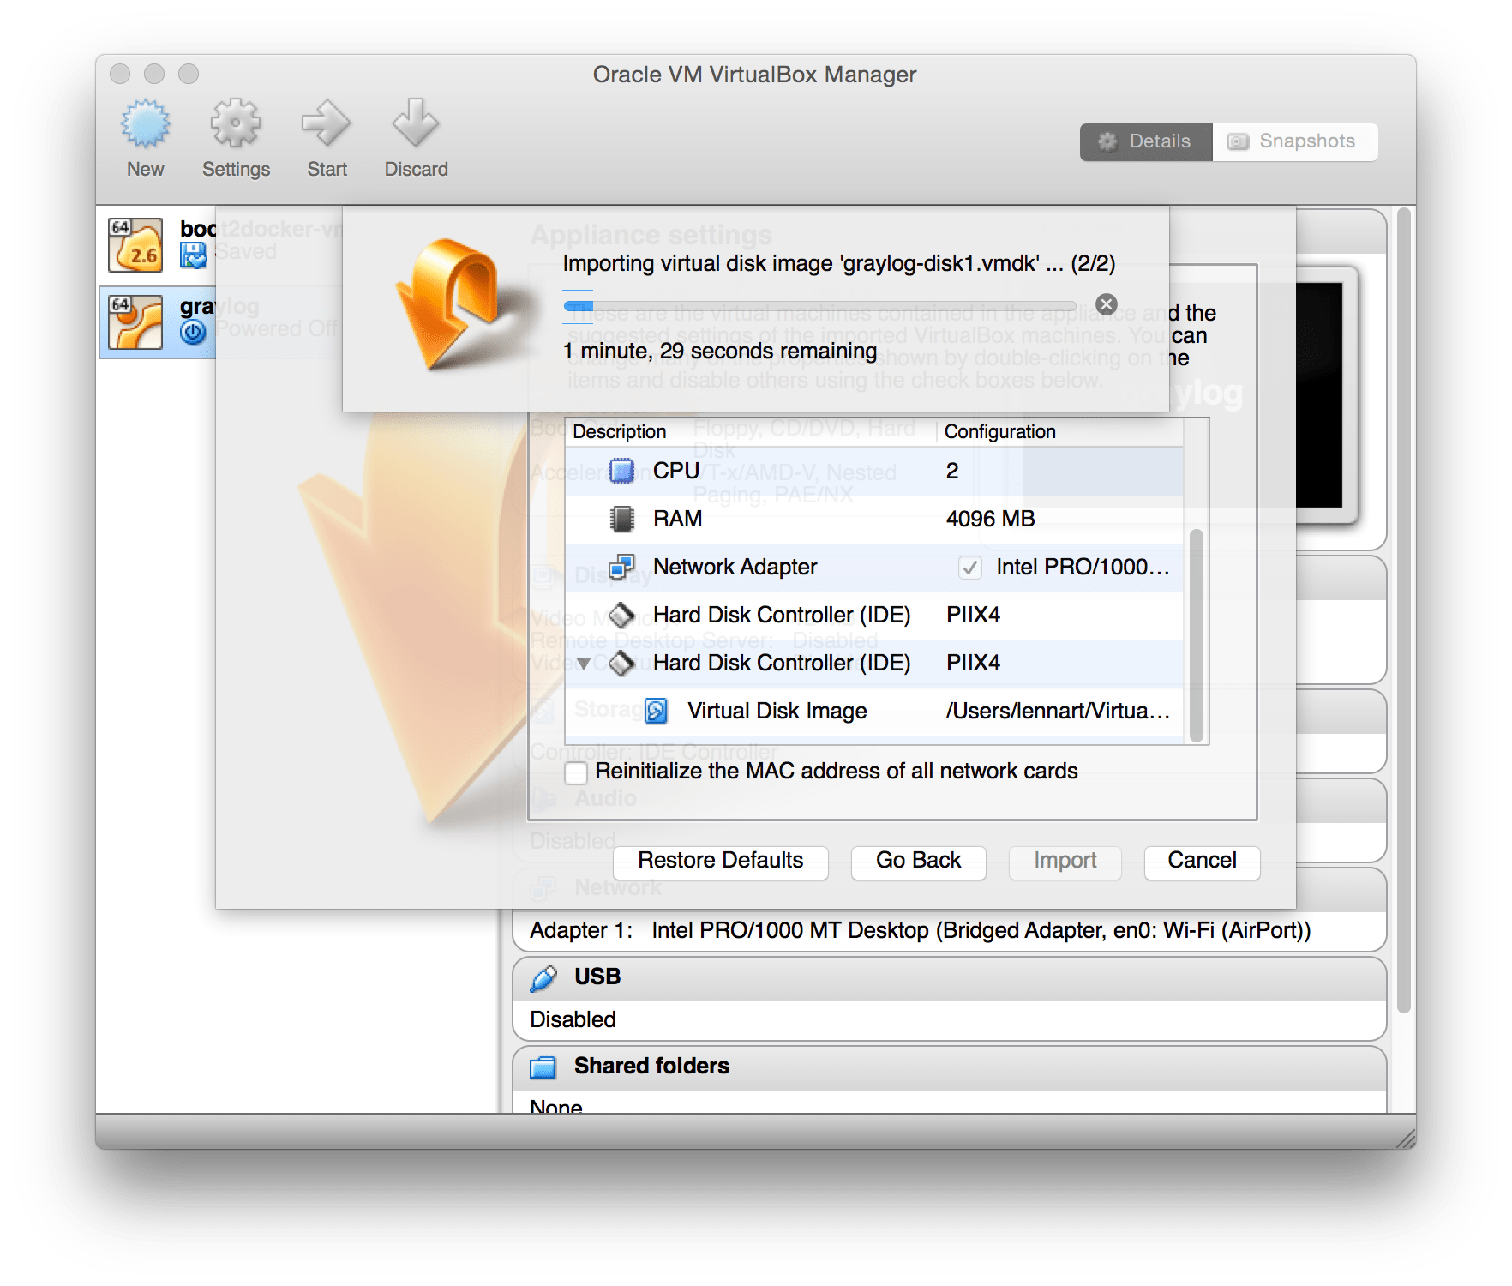The height and width of the screenshot is (1286, 1512).
Task: Click the USB section header
Action: tap(949, 978)
